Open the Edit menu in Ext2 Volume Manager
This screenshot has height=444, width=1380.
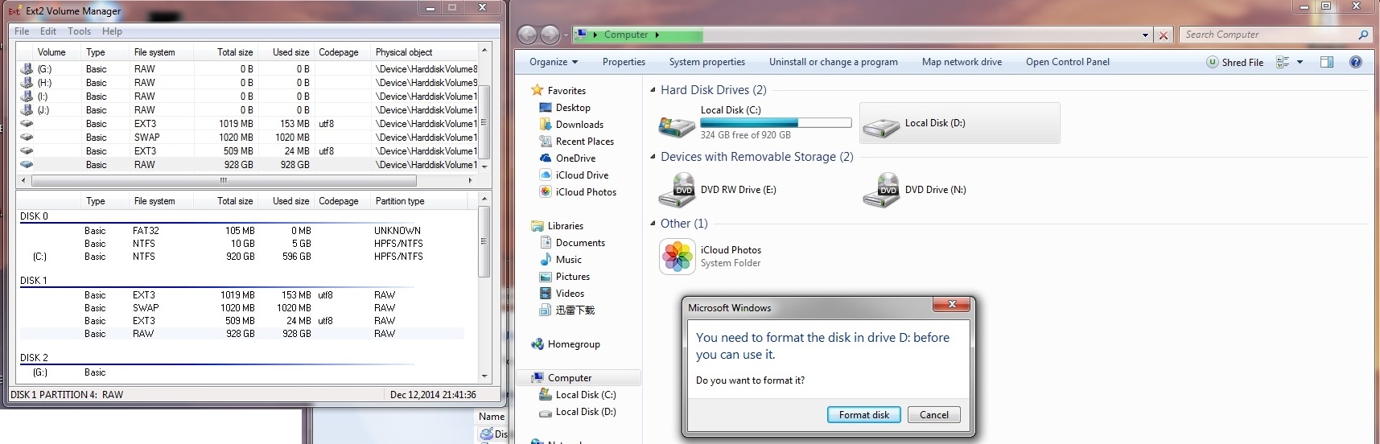tap(48, 31)
